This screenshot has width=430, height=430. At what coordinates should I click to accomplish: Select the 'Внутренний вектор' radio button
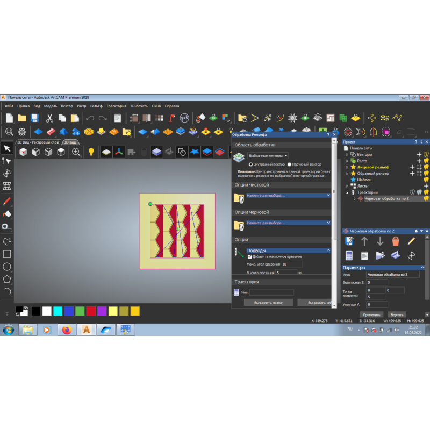tap(250, 164)
